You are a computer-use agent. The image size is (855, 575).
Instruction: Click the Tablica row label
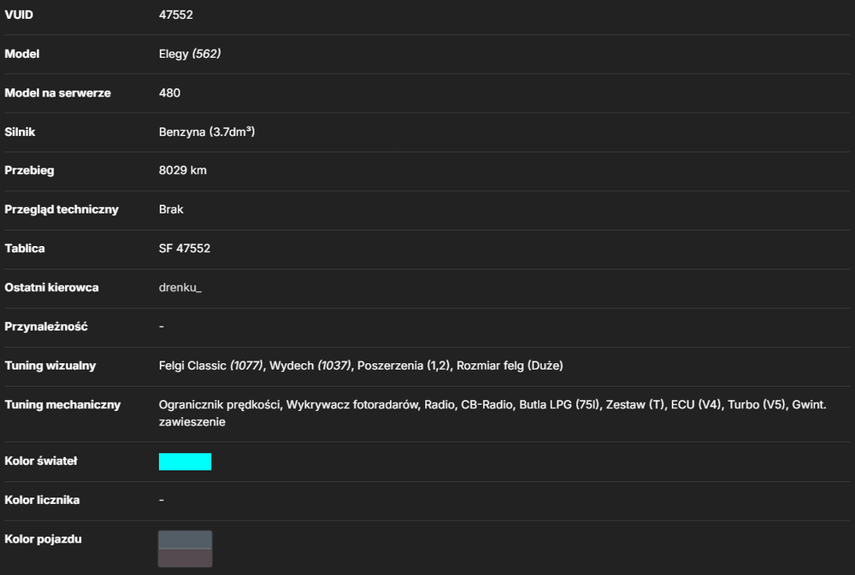coord(25,249)
